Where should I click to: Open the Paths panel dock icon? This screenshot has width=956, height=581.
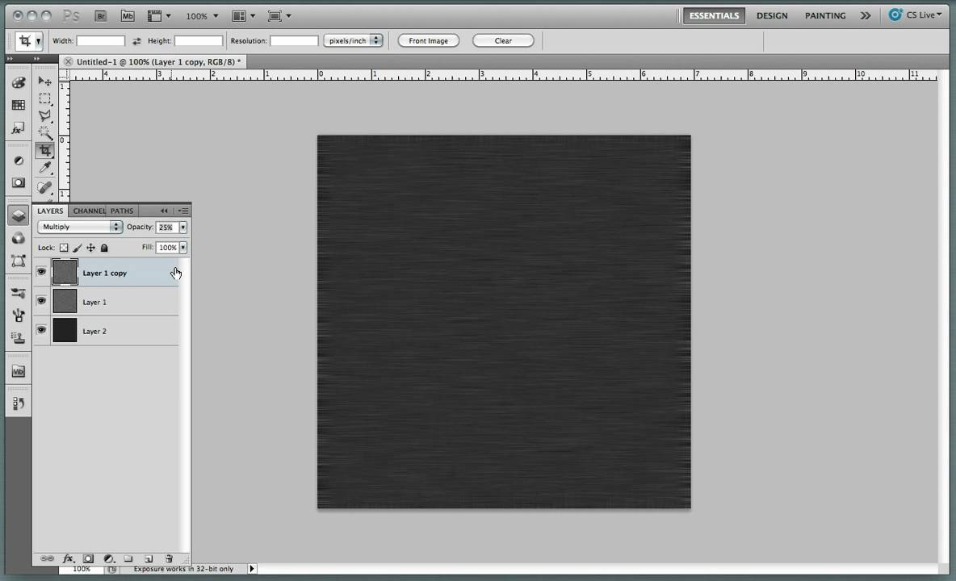[19, 261]
